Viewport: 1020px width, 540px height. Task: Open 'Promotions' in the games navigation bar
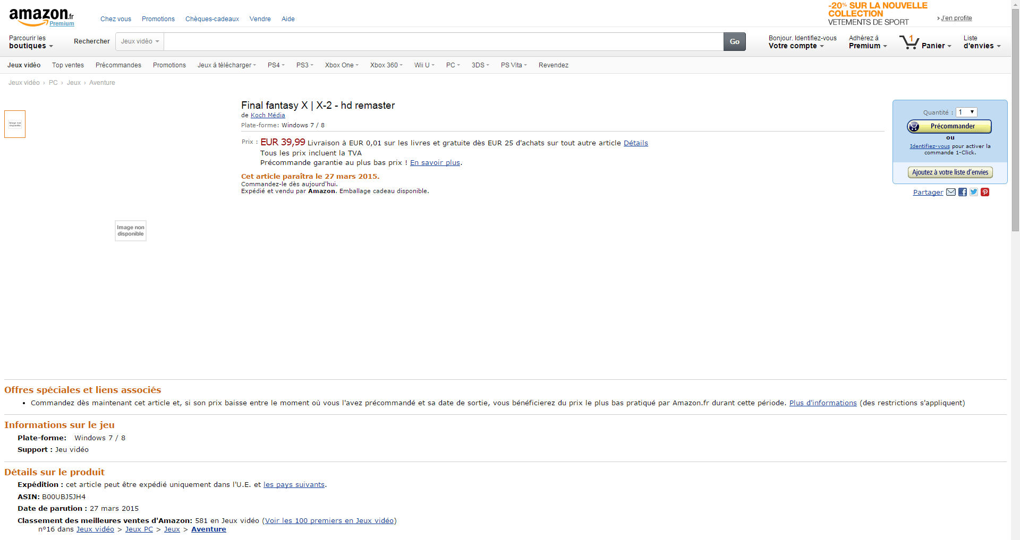(169, 65)
